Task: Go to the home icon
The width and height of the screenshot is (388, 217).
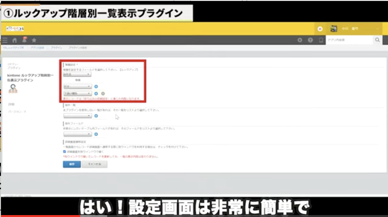Action: (15, 40)
